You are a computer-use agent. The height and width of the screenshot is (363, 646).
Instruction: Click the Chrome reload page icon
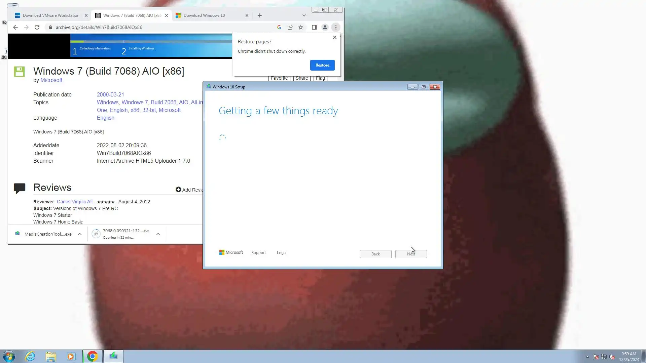coord(37,27)
